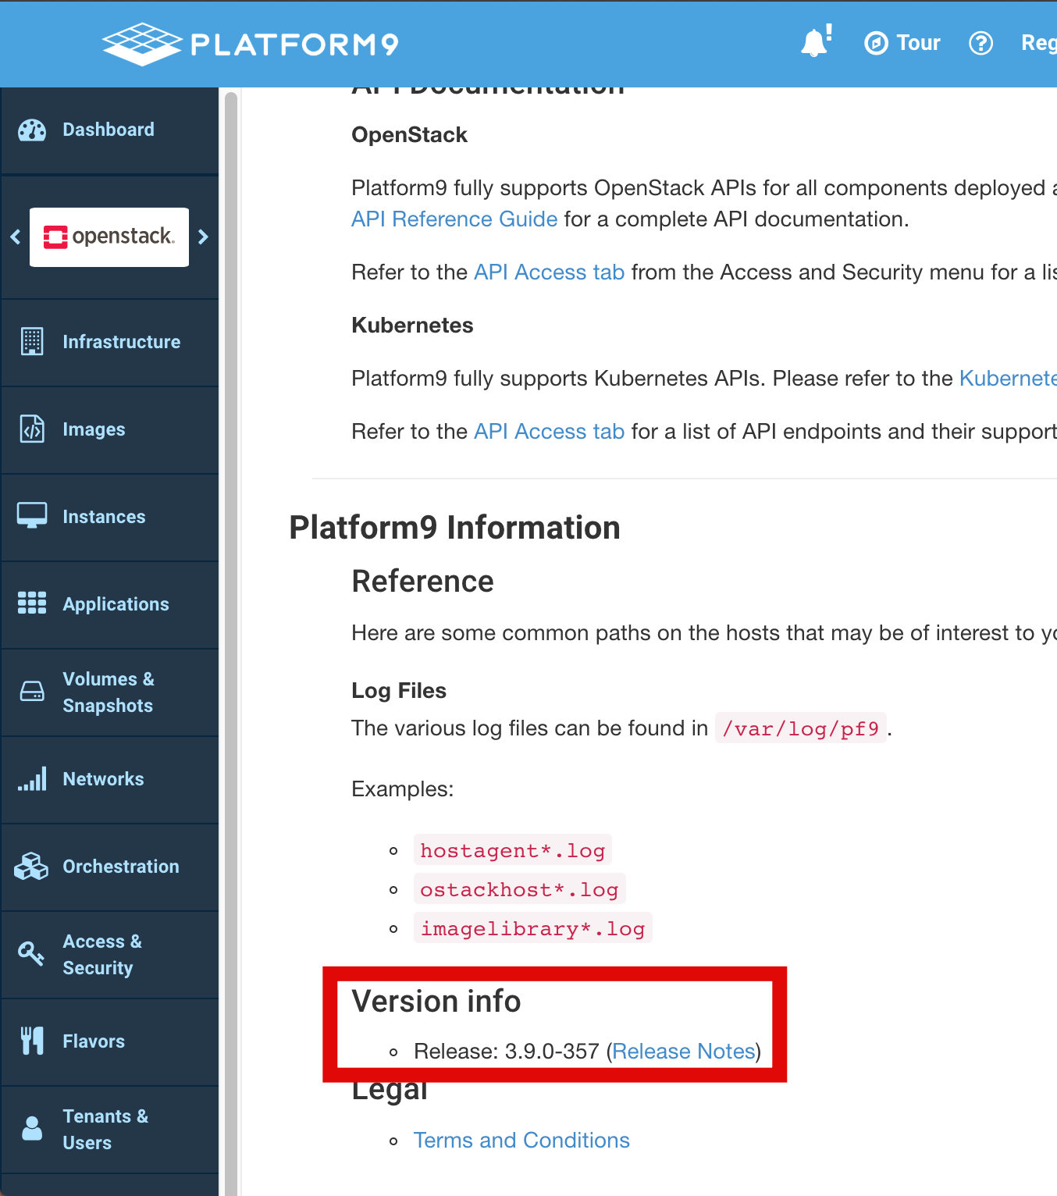Open the Release Notes link
1057x1196 pixels.
(683, 1051)
